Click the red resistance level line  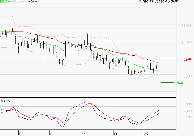pos(167,59)
